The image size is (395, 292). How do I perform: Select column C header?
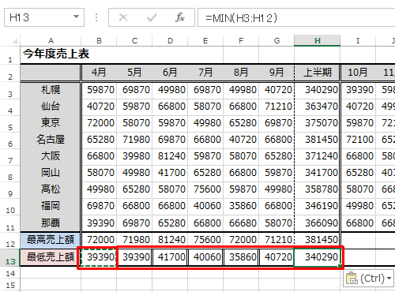(x=134, y=41)
